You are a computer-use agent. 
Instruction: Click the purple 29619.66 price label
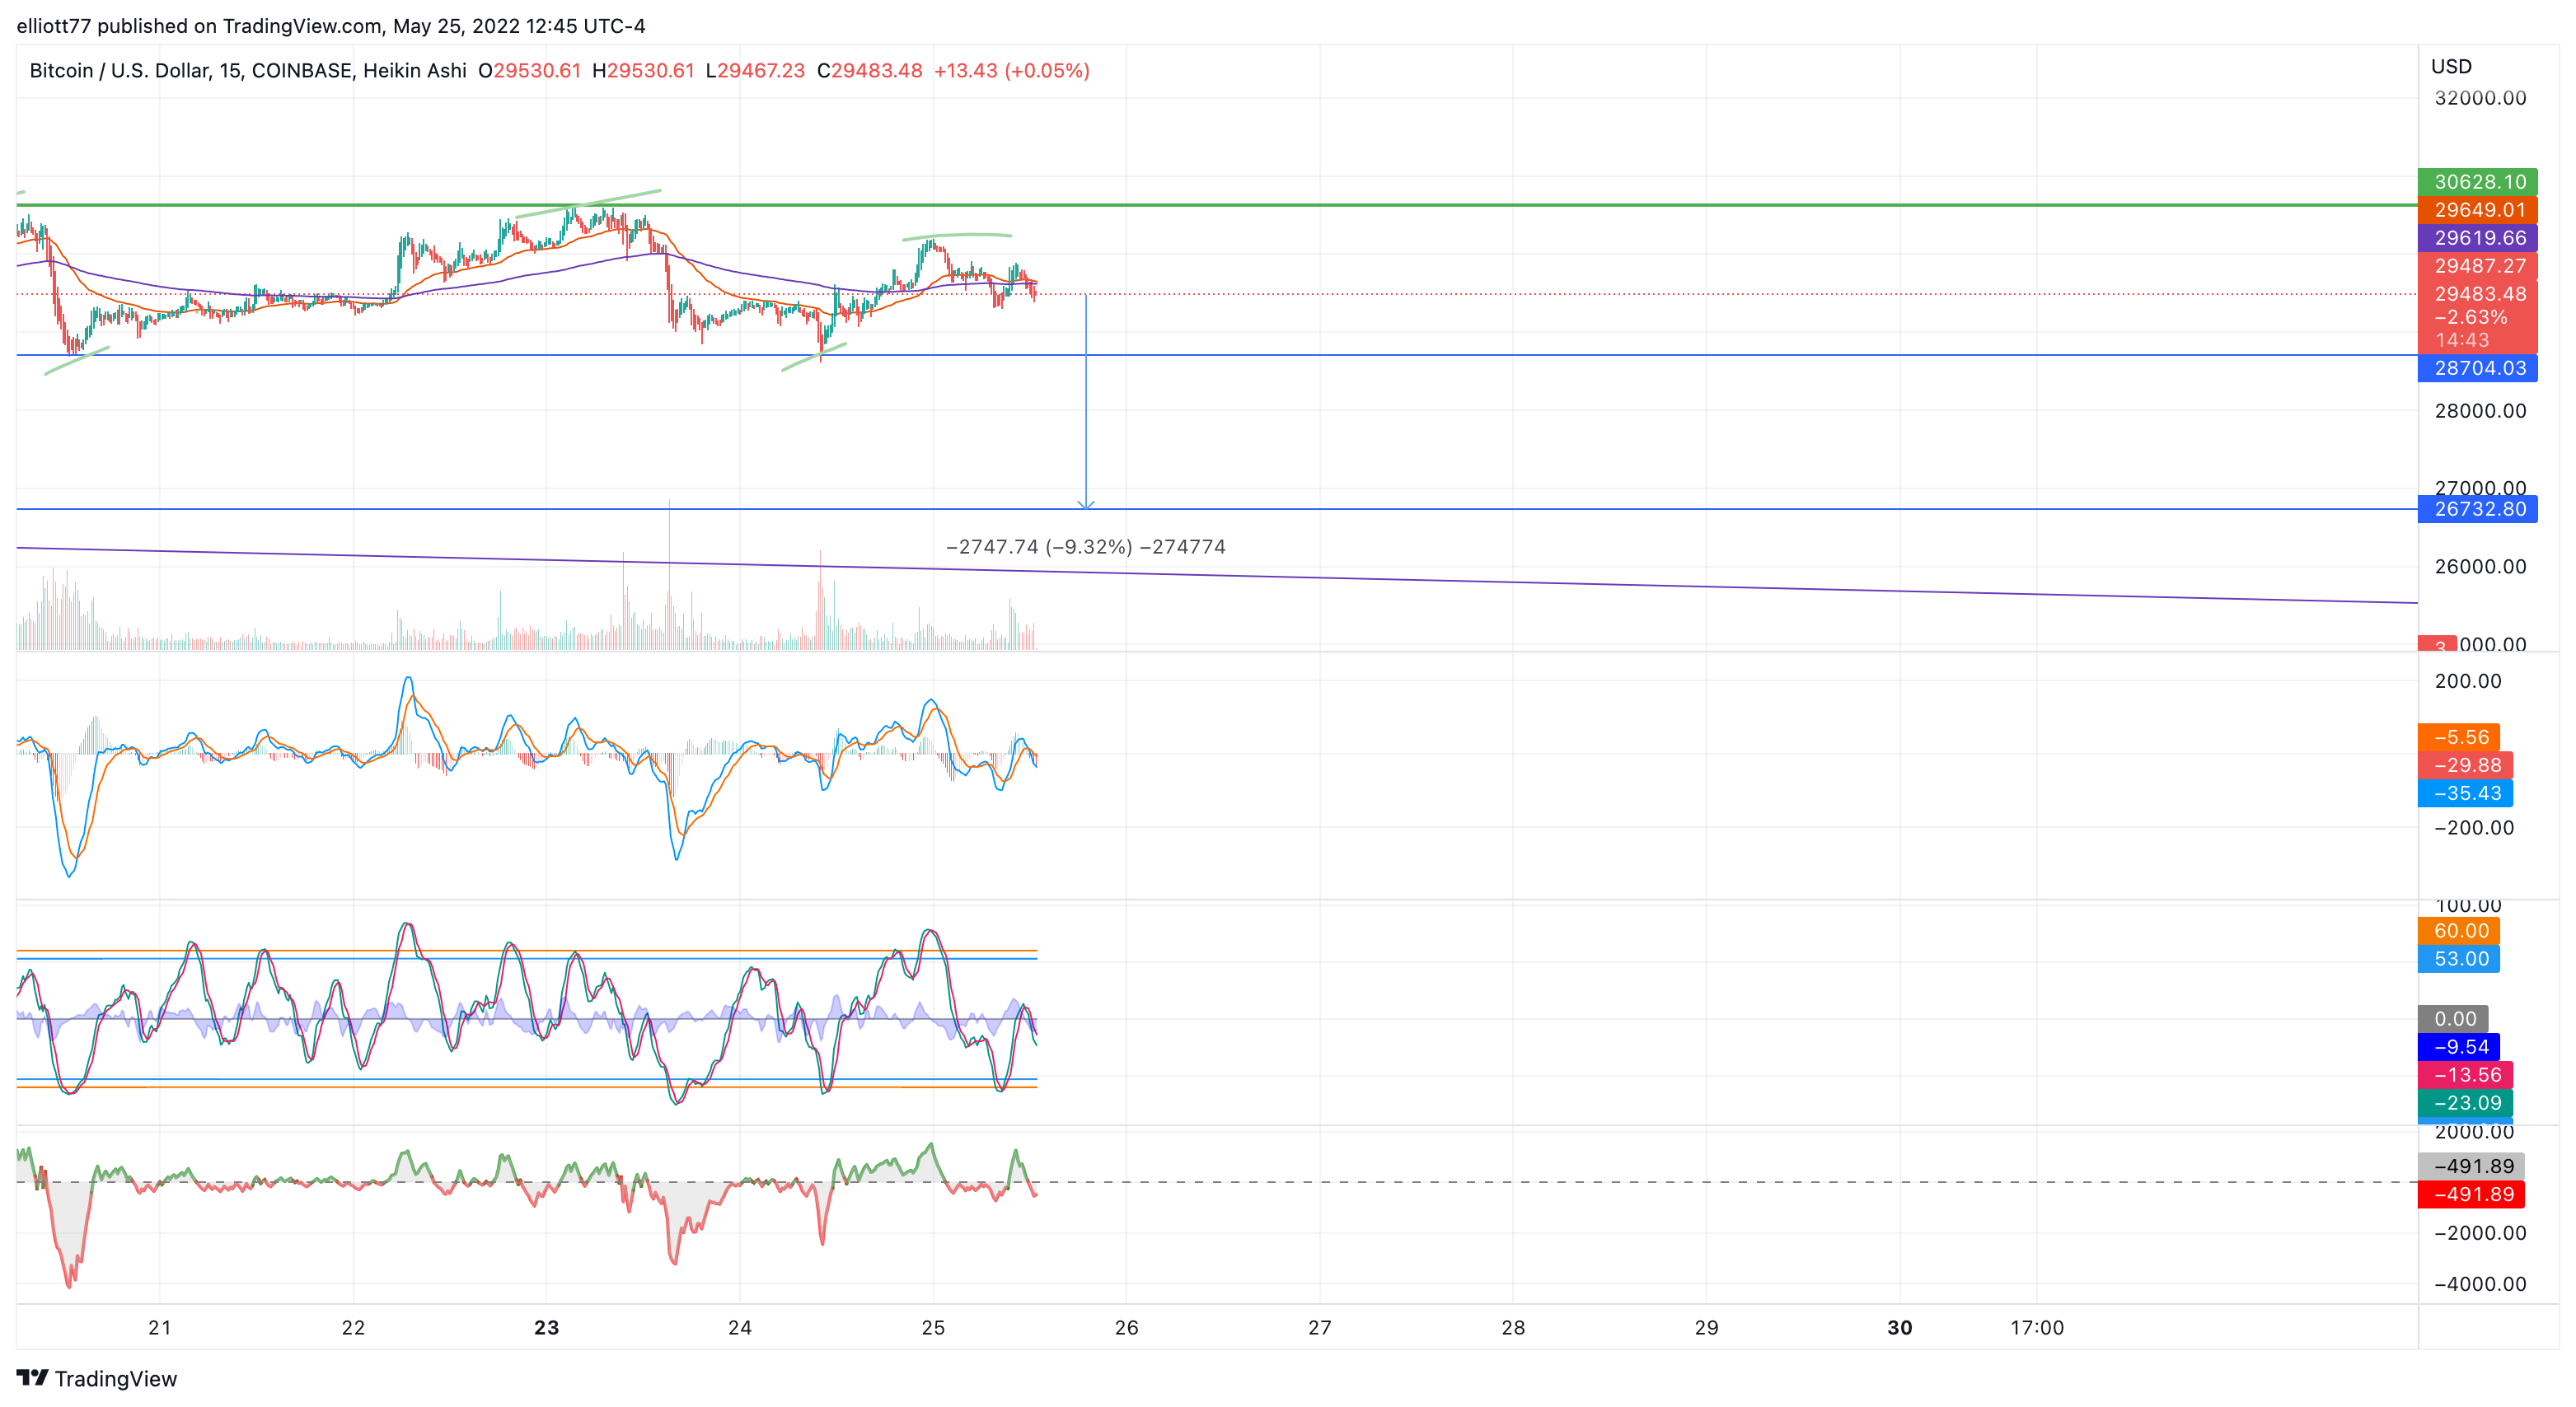(x=2477, y=238)
